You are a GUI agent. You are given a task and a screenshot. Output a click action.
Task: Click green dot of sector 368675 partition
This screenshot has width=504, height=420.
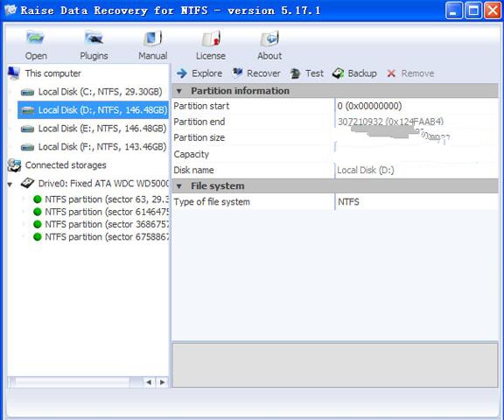[x=38, y=224]
